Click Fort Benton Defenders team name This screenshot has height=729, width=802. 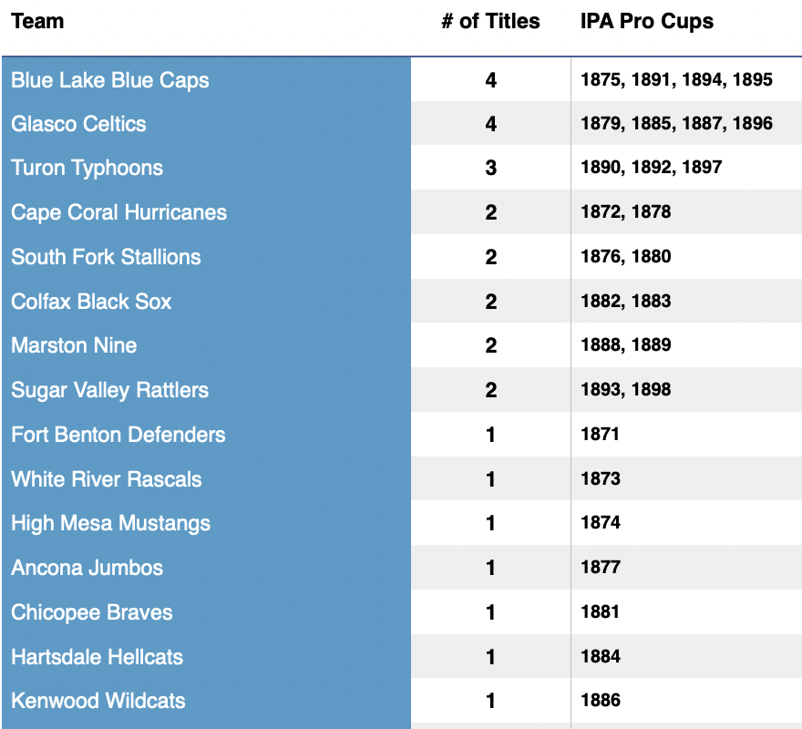tap(118, 435)
